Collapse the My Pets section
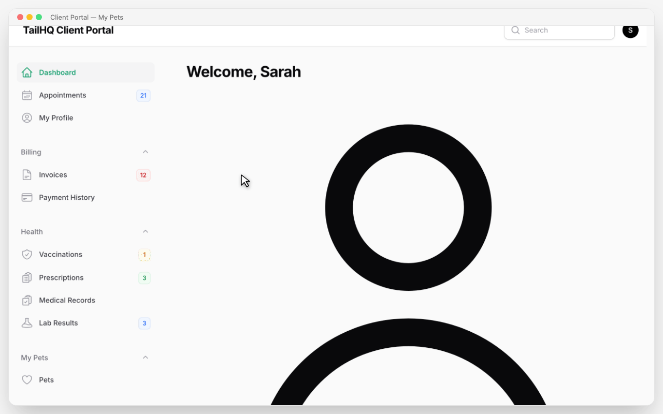Screen dimensions: 663x414 coord(145,357)
